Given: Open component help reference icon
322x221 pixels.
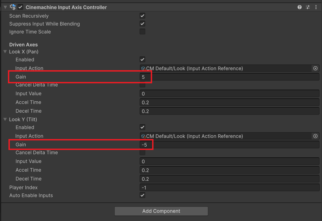Looking at the screenshot, I should click(300, 7).
